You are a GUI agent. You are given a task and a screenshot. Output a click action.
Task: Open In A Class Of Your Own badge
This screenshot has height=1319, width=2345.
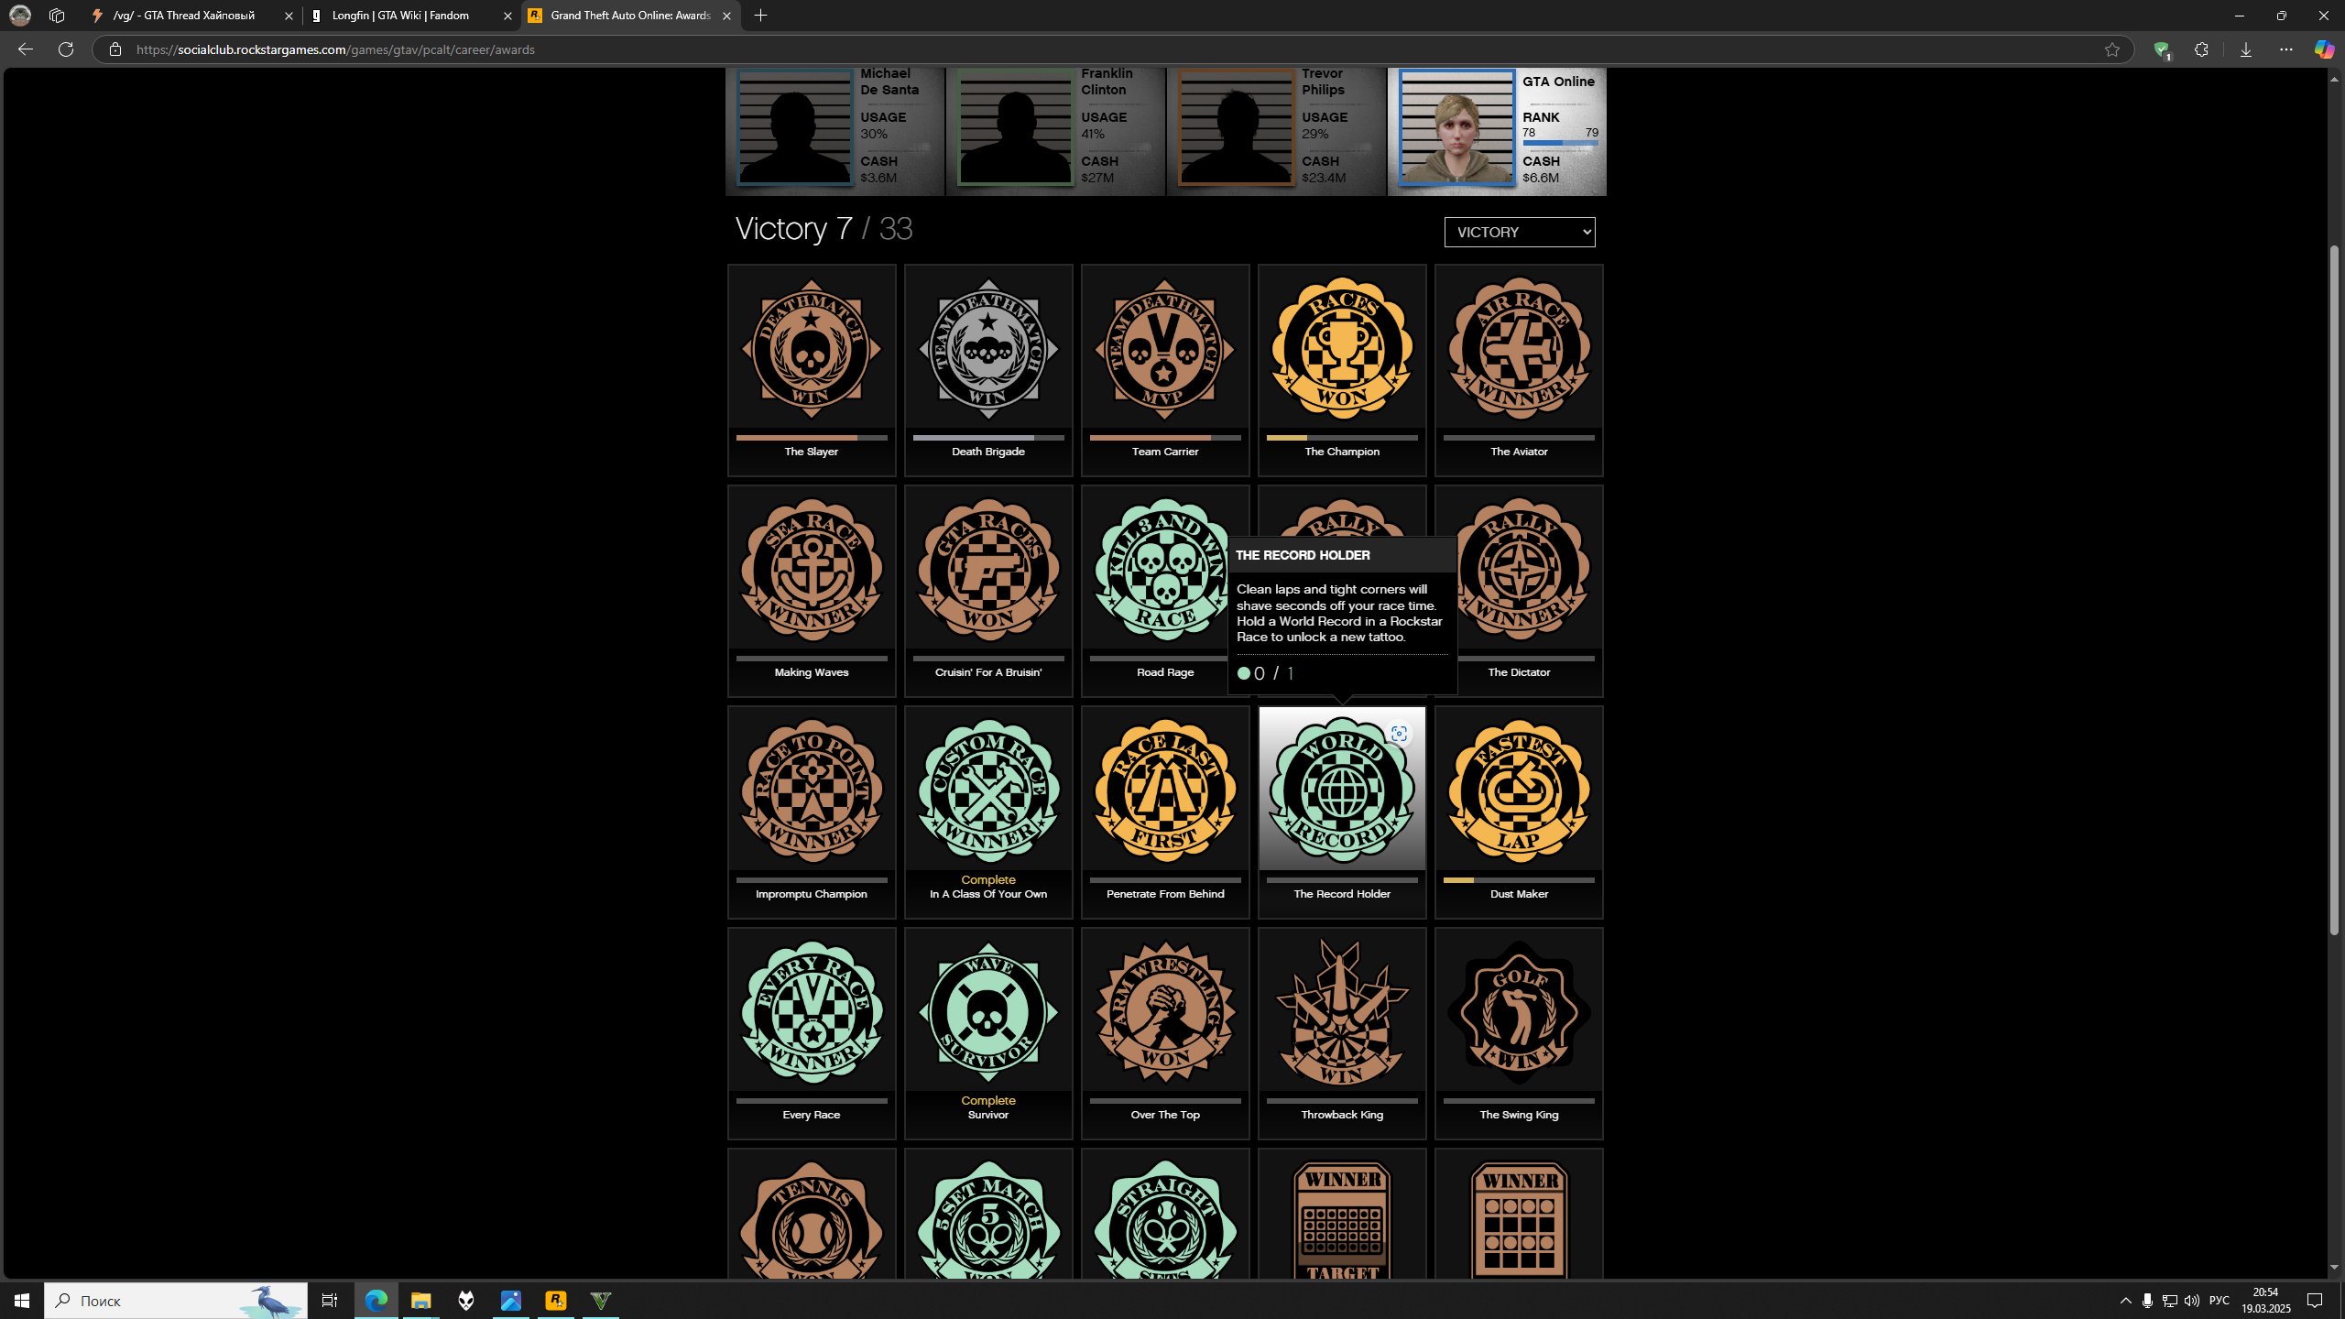tap(987, 791)
